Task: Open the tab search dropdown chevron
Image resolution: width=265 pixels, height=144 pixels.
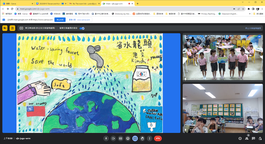Action: tap(243, 2)
